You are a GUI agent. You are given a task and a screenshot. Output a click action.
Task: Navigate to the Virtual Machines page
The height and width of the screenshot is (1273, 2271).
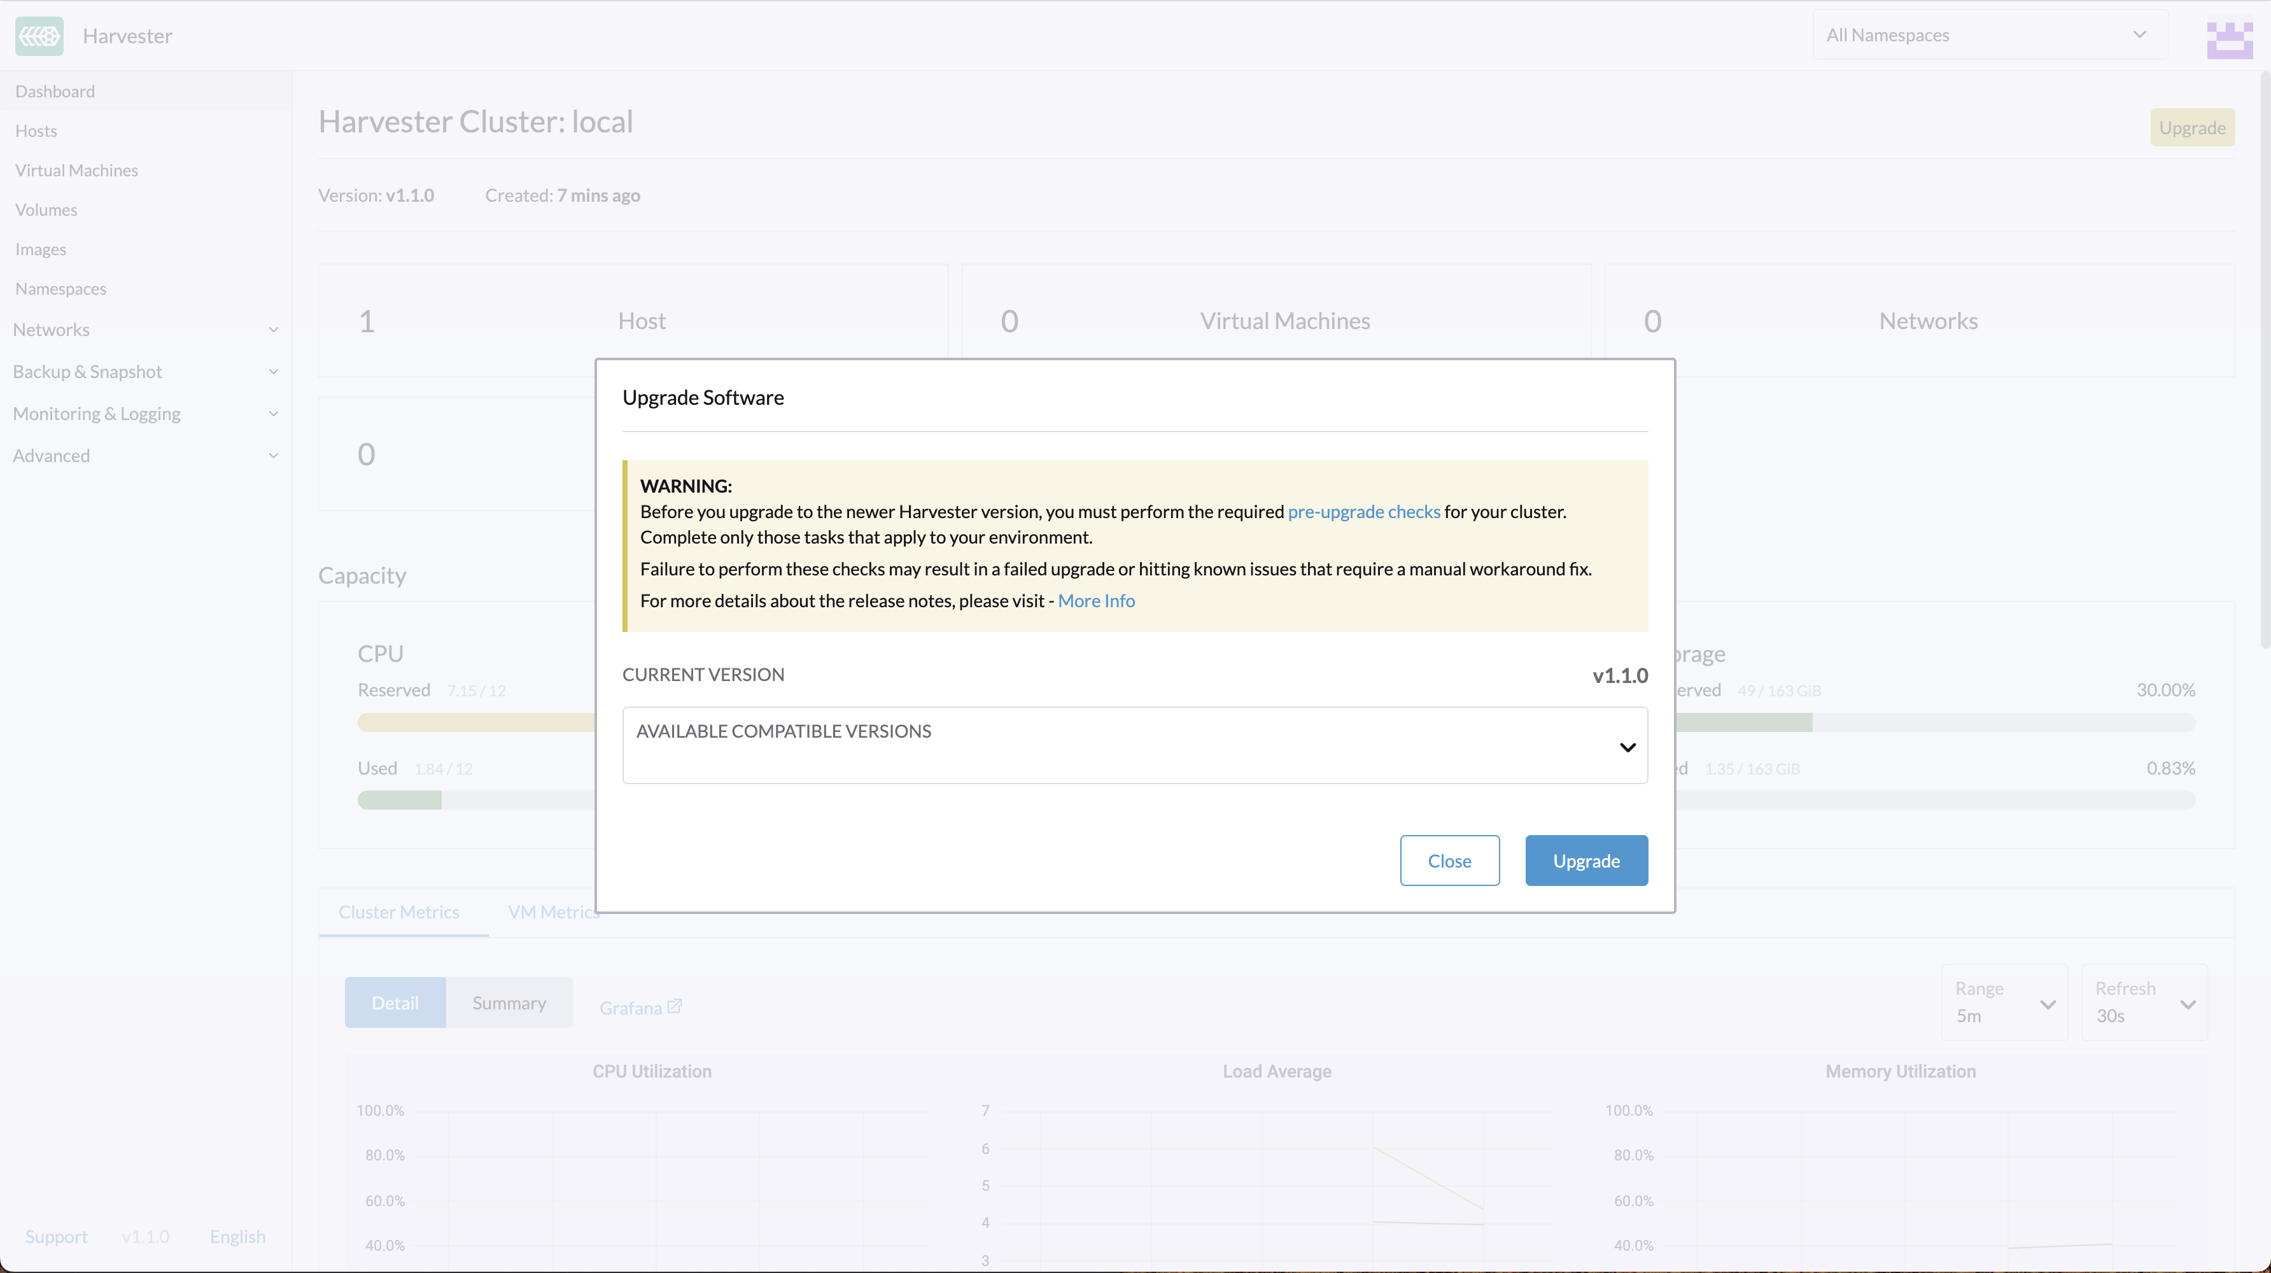pos(76,169)
